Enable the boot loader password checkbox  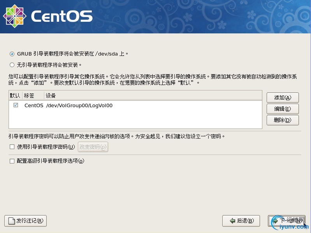(x=12, y=147)
